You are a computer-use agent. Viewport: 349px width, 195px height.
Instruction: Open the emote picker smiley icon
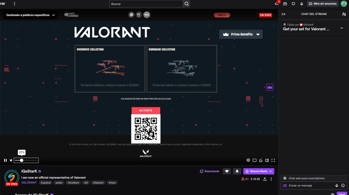point(343,185)
